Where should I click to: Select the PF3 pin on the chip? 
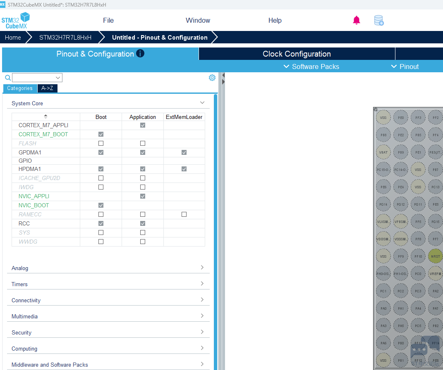(x=418, y=118)
